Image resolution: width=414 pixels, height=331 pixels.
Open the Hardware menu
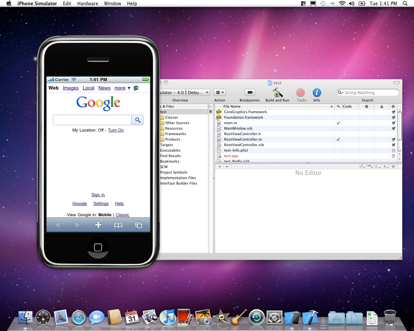tap(88, 4)
